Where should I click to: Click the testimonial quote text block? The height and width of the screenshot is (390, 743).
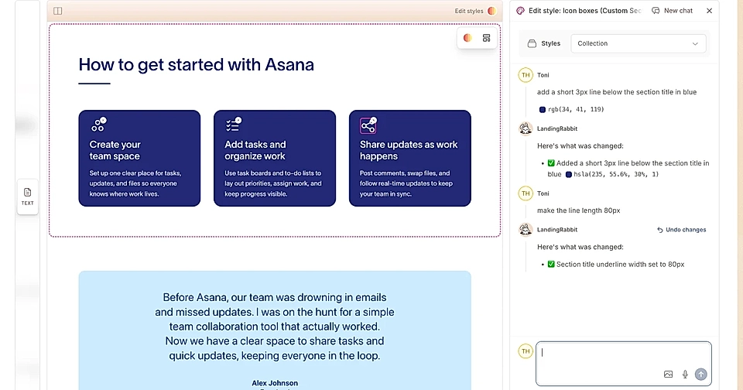coord(275,327)
